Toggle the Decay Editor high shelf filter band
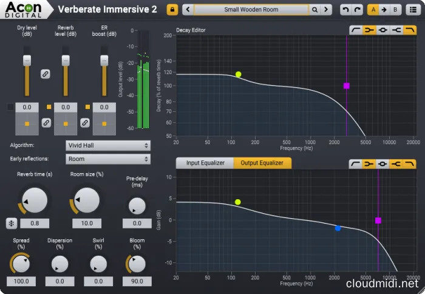Image resolution: width=425 pixels, height=294 pixels. pyautogui.click(x=410, y=30)
